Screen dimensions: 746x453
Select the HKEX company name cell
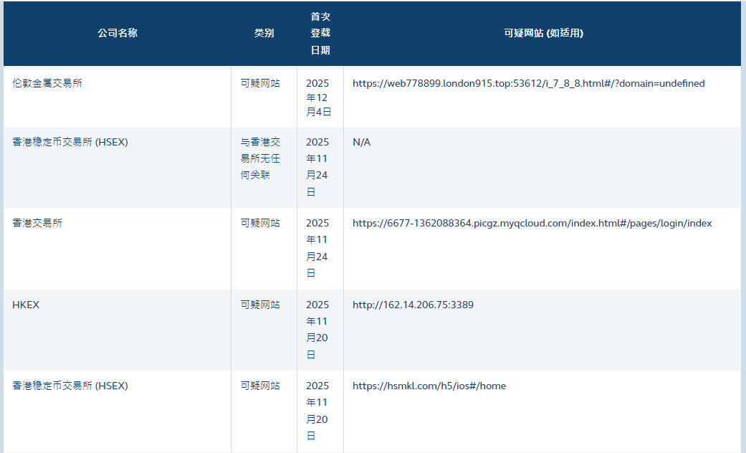[26, 305]
